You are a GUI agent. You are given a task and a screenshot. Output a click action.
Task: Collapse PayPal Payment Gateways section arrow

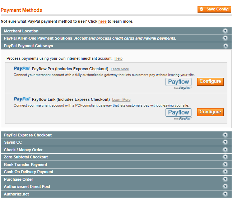(x=226, y=46)
